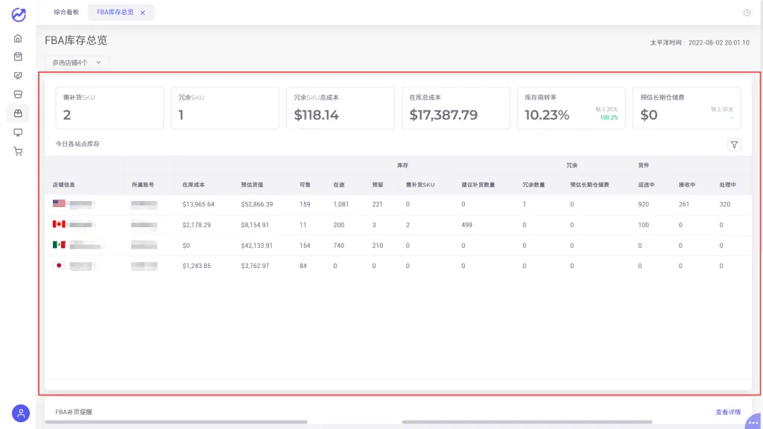Click the 建议补货数量 column header
This screenshot has height=429, width=763.
coord(478,185)
